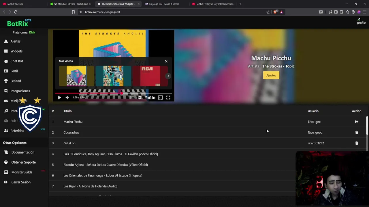The height and width of the screenshot is (207, 369).
Task: Open video player settings gear
Action: (140, 98)
